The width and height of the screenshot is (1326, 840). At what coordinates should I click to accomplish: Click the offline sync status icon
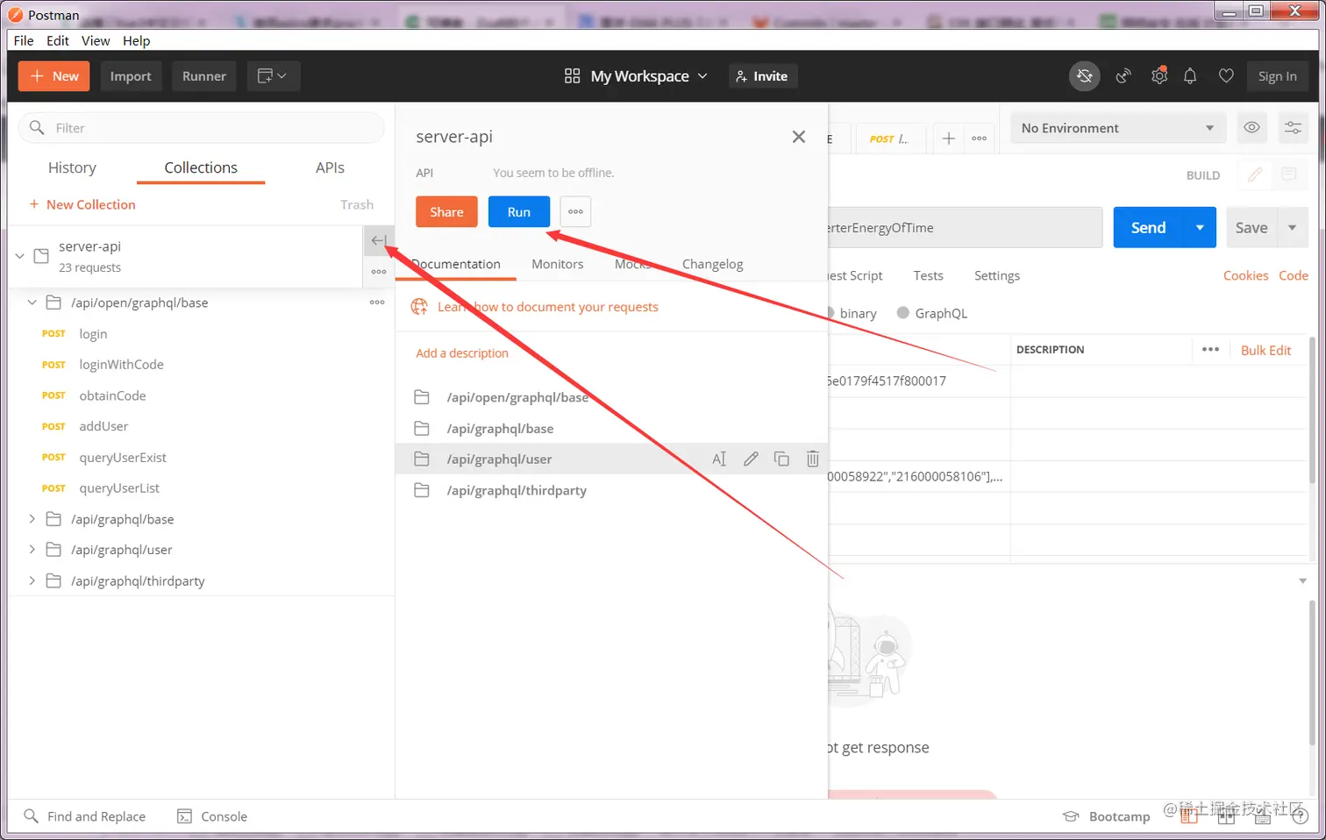click(x=1085, y=76)
